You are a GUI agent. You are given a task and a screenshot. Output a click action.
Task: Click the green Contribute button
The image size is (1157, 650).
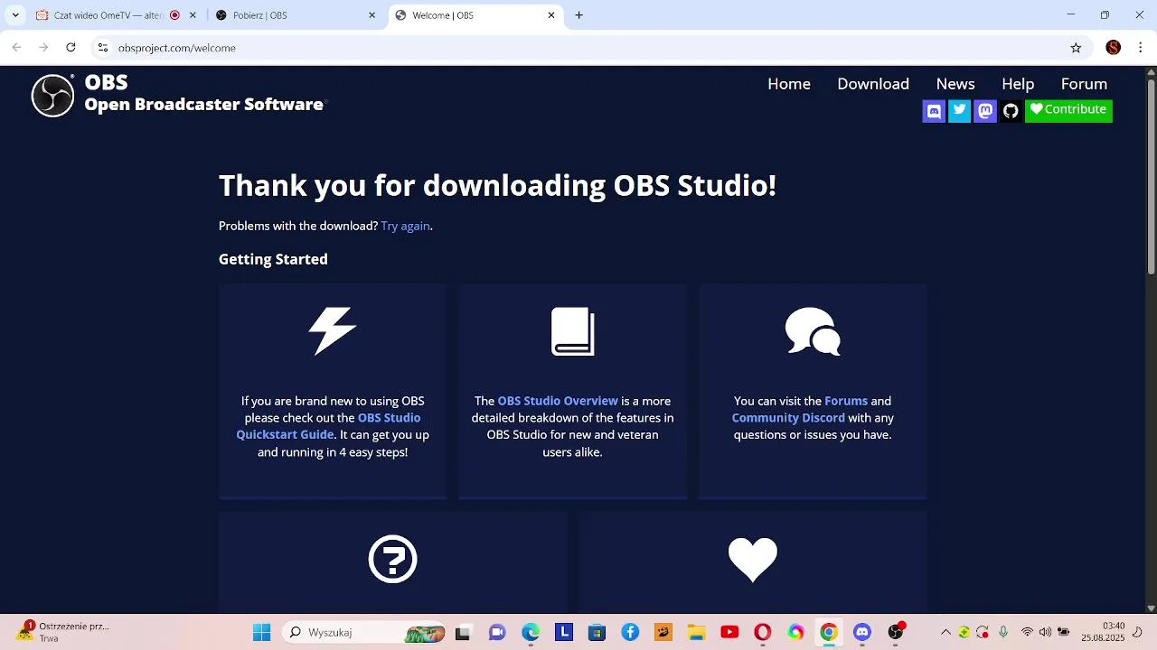pos(1068,110)
